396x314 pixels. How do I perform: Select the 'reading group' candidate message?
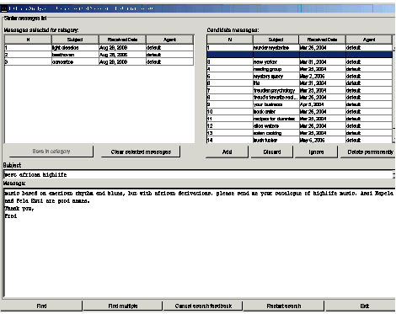coord(299,69)
